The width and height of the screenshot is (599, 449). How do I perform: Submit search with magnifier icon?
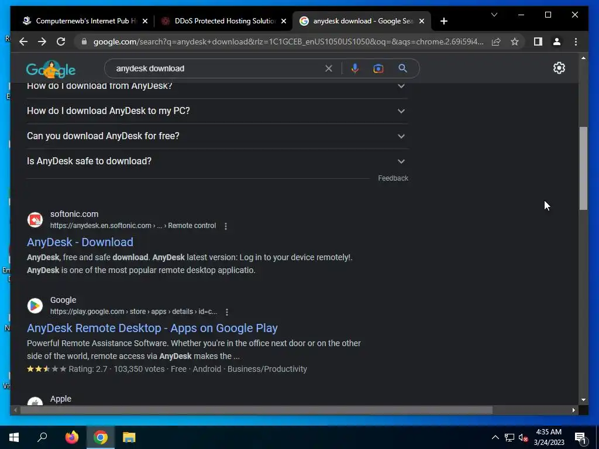tap(402, 68)
